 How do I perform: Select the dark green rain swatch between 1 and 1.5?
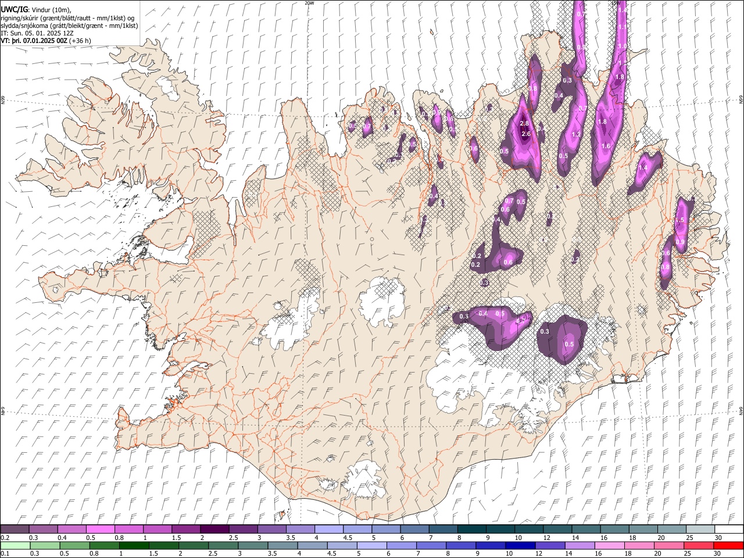134,545
